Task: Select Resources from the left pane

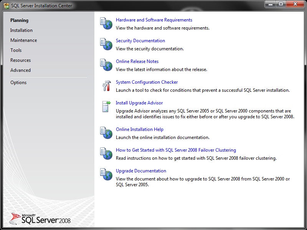Action: click(x=20, y=60)
